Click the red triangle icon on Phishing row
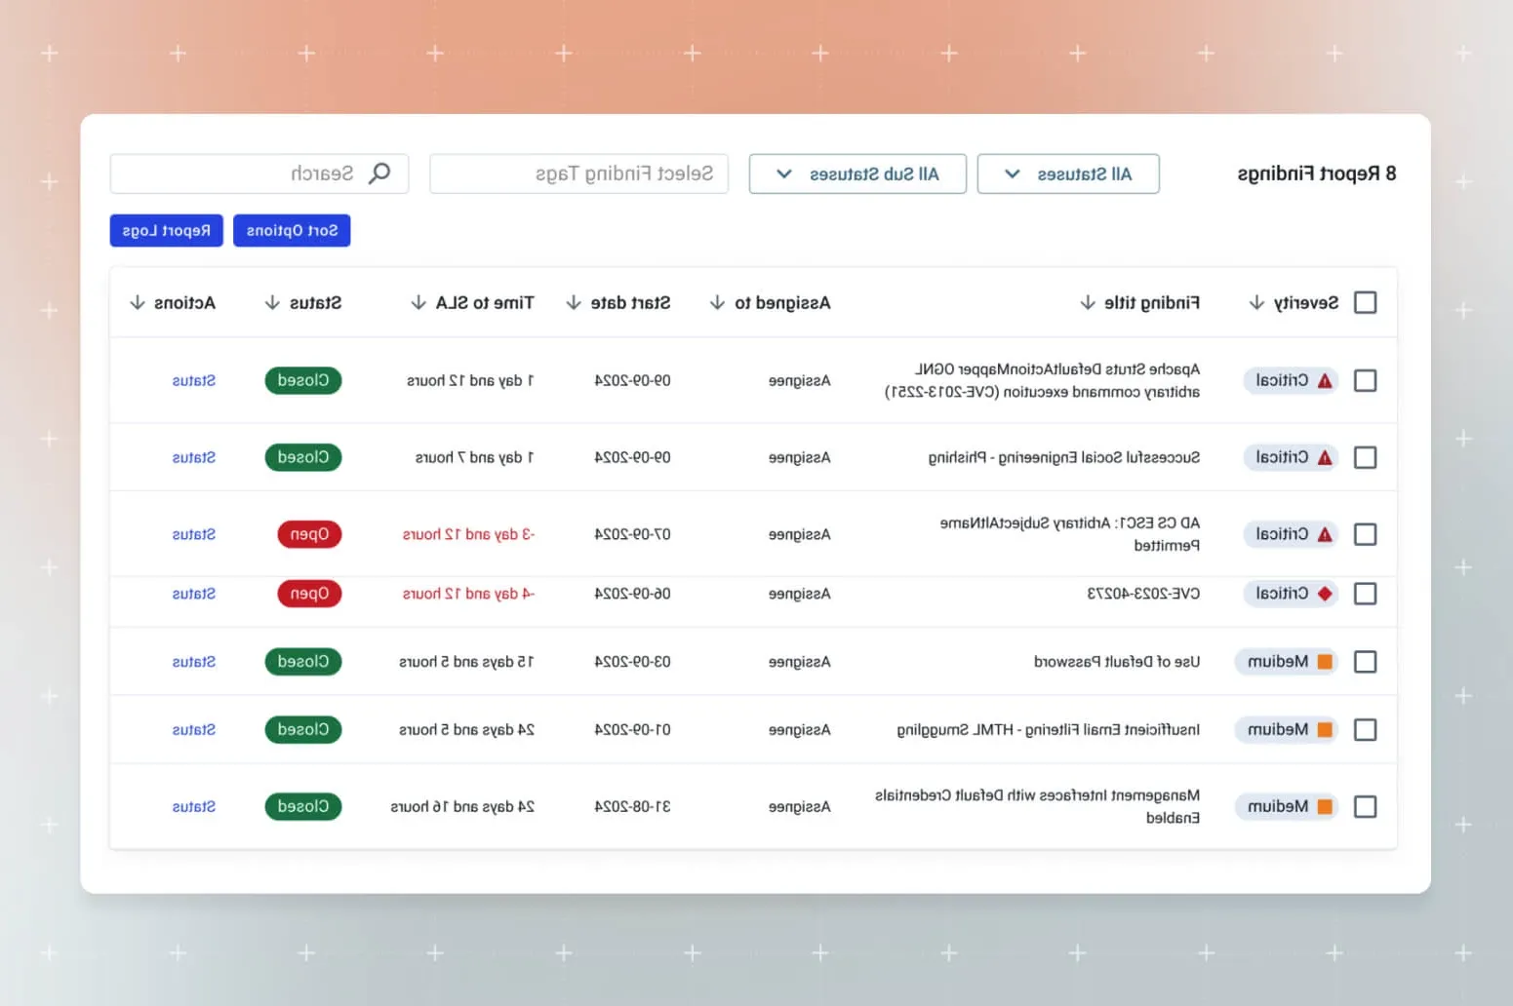Screen dimensions: 1513x1006 (x=1325, y=458)
